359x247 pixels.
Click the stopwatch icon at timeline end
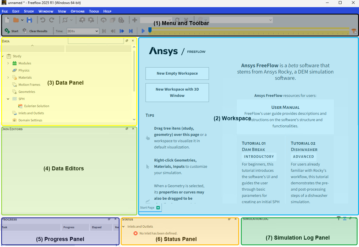pyautogui.click(x=354, y=31)
